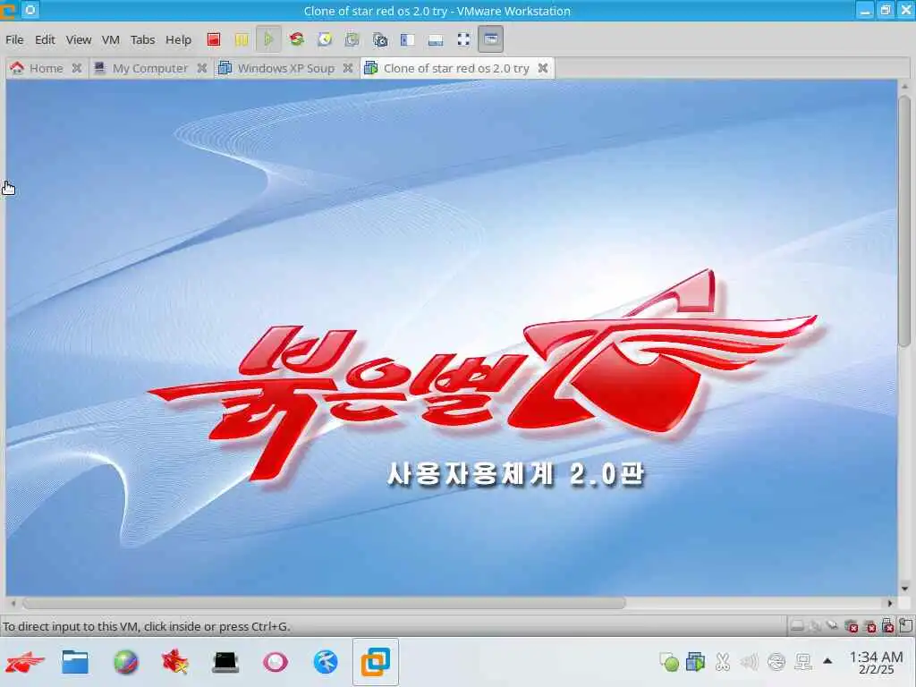Open the File menu
The width and height of the screenshot is (916, 687).
[14, 39]
